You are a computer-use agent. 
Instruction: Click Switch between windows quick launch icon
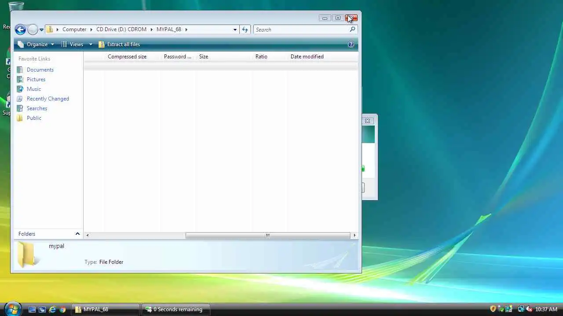(42, 309)
